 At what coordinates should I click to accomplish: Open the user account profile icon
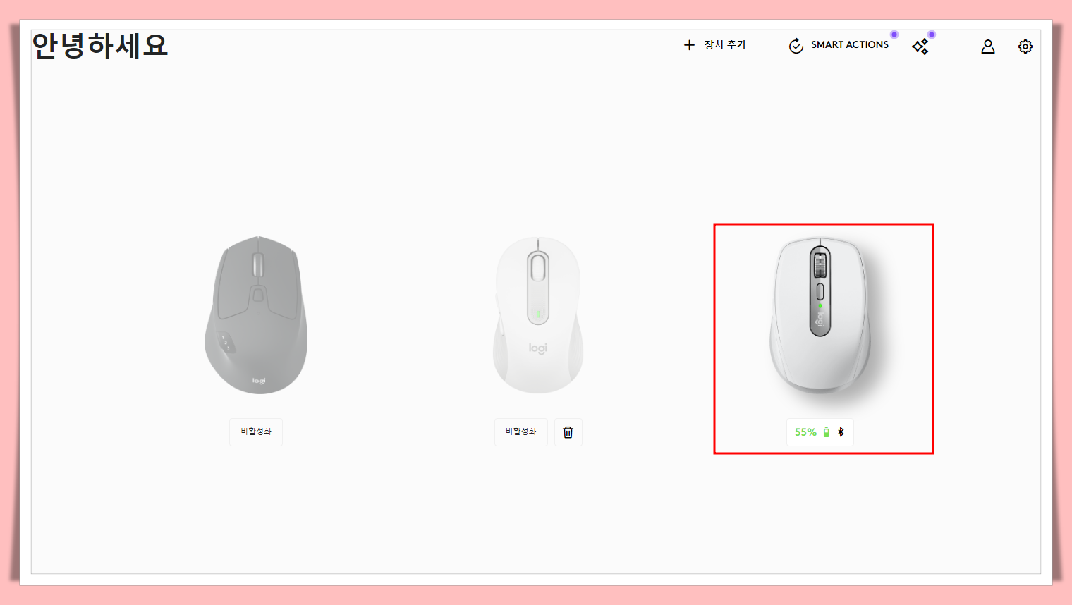[x=988, y=47]
